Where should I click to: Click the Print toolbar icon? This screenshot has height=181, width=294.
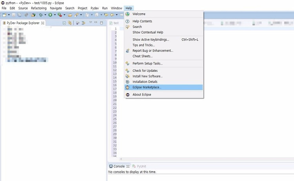26,15
